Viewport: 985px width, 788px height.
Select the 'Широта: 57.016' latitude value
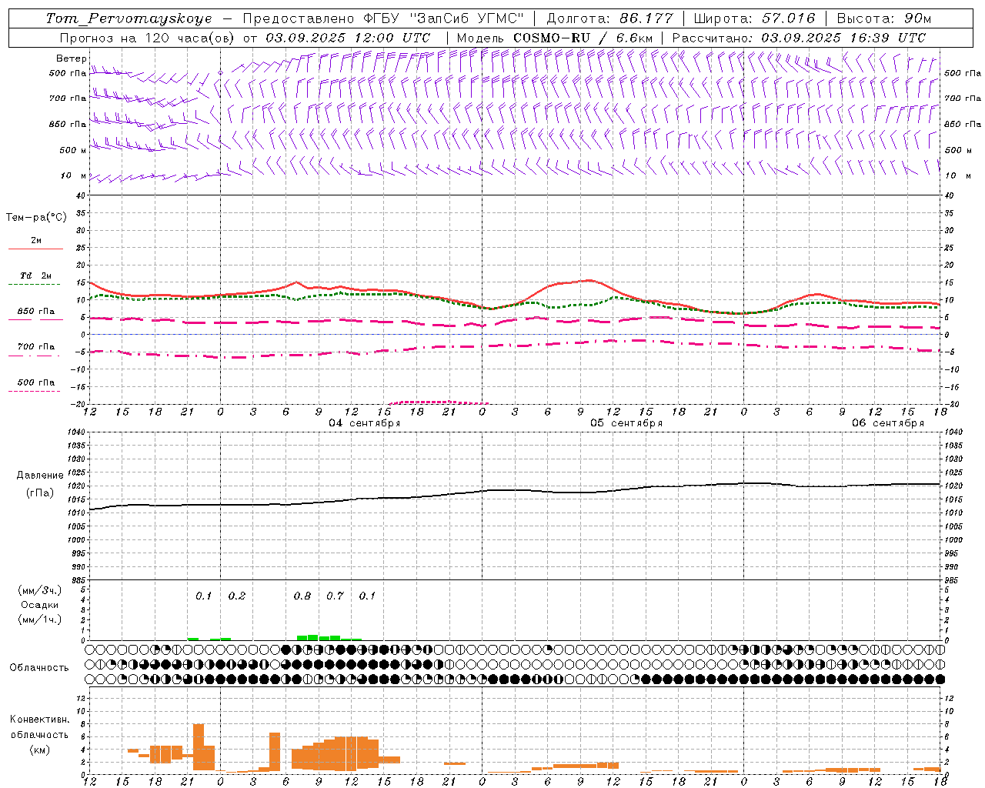(754, 18)
